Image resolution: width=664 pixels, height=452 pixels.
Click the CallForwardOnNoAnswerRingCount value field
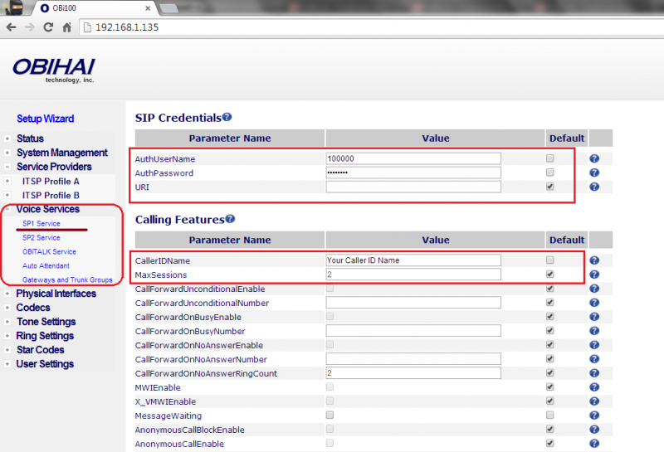pos(413,373)
